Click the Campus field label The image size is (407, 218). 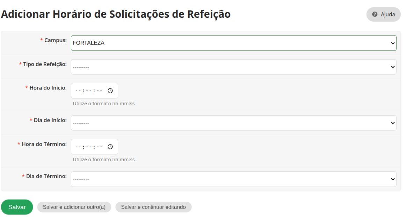tap(55, 40)
